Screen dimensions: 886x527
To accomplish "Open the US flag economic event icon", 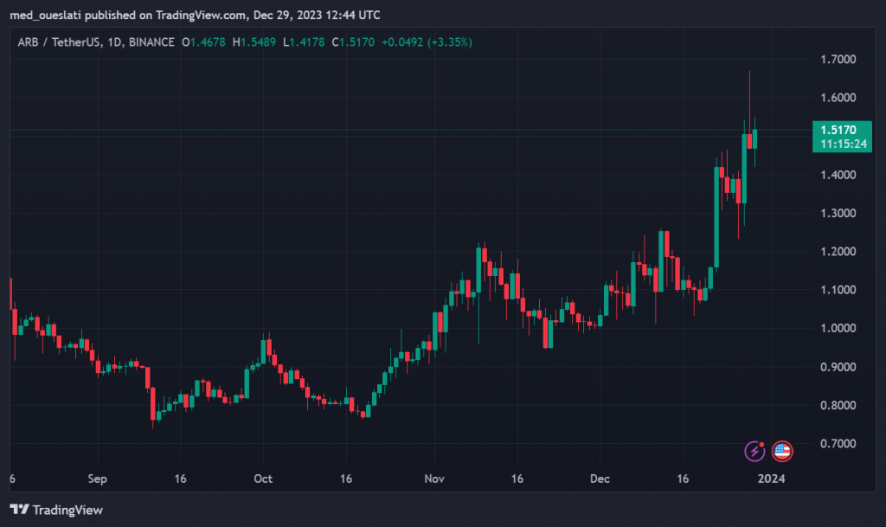I will 782,450.
